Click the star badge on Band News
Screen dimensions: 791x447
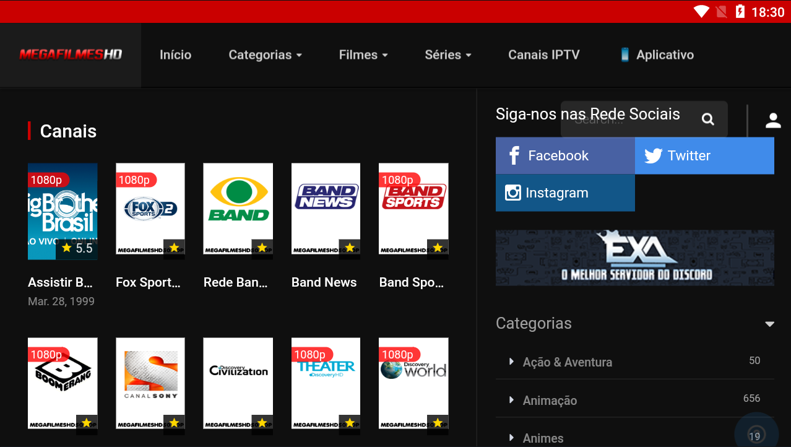[x=350, y=248]
